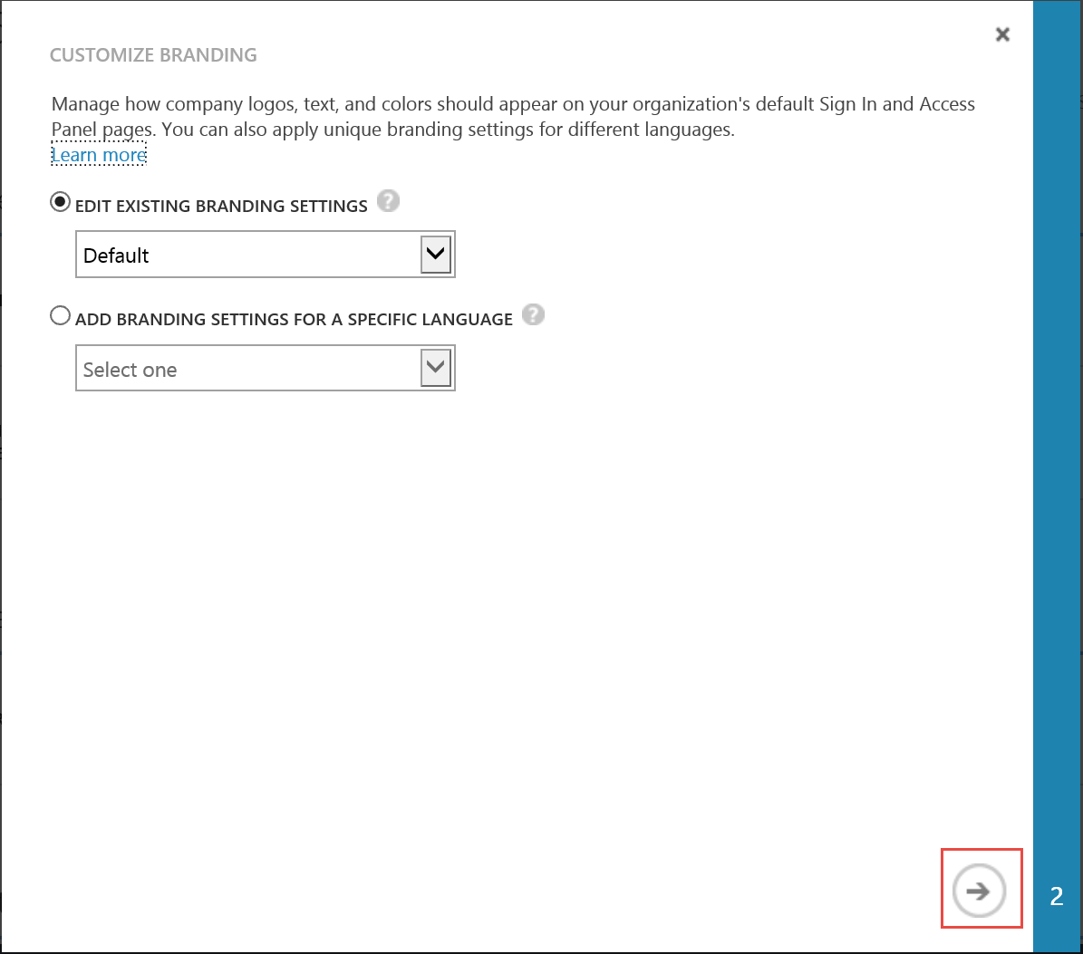Image resolution: width=1083 pixels, height=954 pixels.
Task: Click the Customize Branding heading
Action: tap(153, 55)
